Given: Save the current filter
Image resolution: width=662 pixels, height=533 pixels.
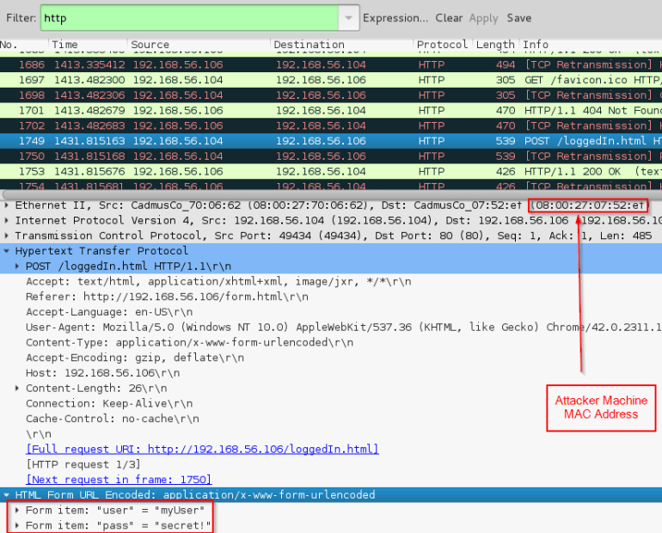Looking at the screenshot, I should coord(519,18).
